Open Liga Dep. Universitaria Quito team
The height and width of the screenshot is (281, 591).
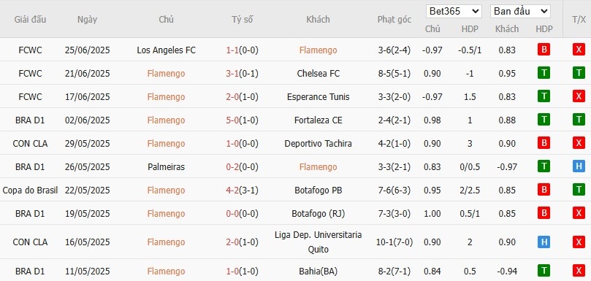(318, 242)
